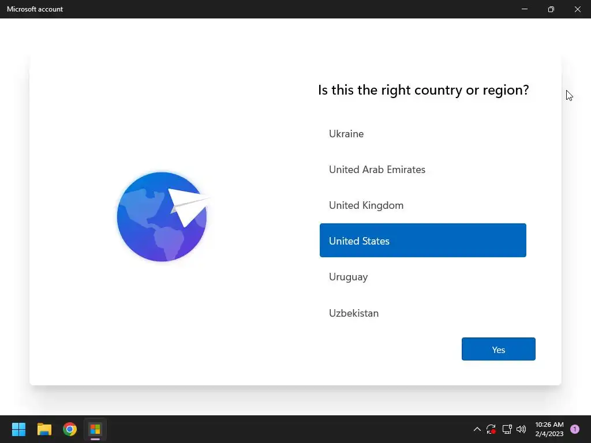
Task: Choose Uruguay from the country list
Action: point(422,277)
